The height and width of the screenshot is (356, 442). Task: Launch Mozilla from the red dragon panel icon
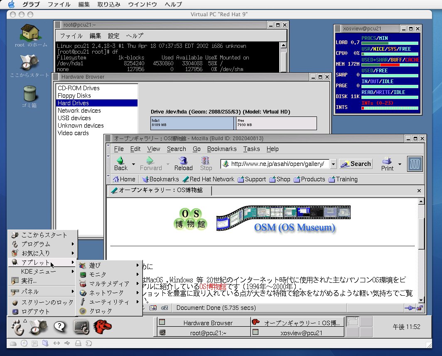(102, 327)
